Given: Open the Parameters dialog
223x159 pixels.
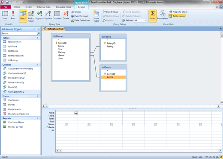Looking at the screenshot, I should pos(163,15).
